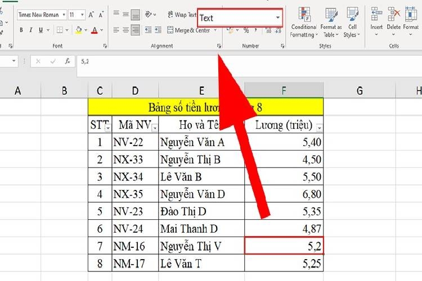Image resolution: width=422 pixels, height=281 pixels.
Task: Apply the red Font Color
Action: point(94,30)
